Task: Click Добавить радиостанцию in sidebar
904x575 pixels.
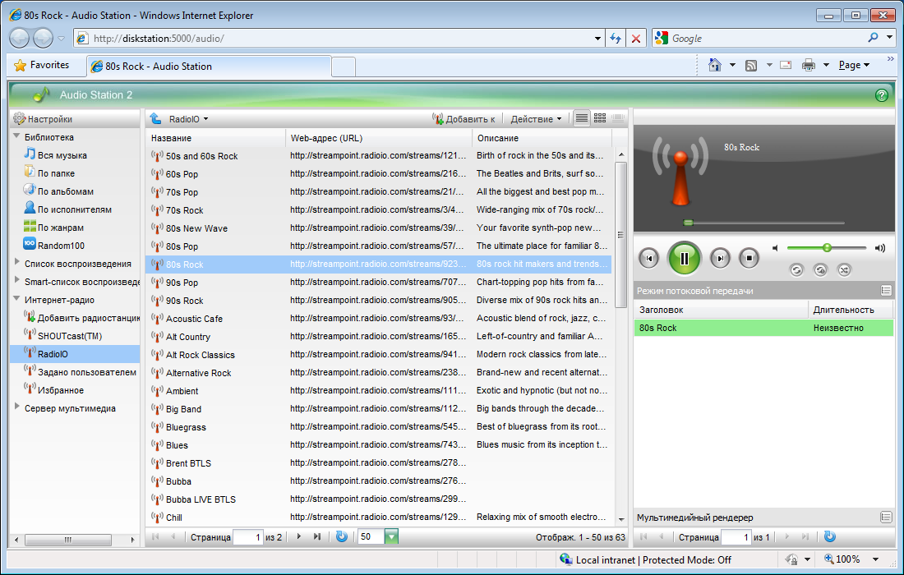Action: click(x=82, y=317)
